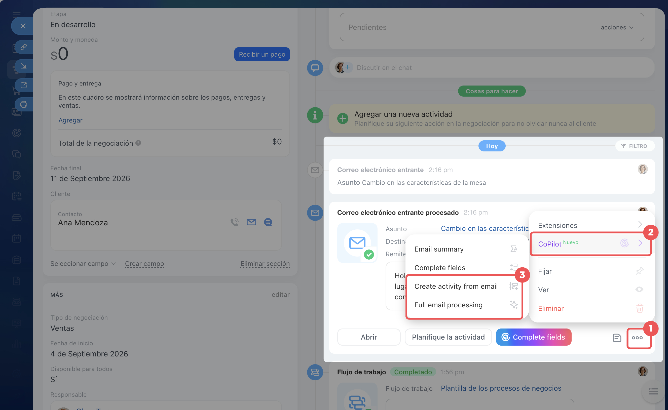Click the phone call icon for Ana Mendoza
Image resolution: width=668 pixels, height=410 pixels.
click(234, 222)
